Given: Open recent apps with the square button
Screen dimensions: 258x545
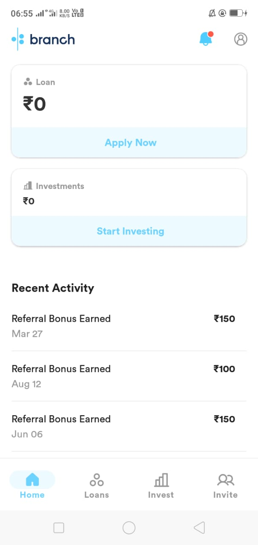Looking at the screenshot, I should [x=59, y=528].
